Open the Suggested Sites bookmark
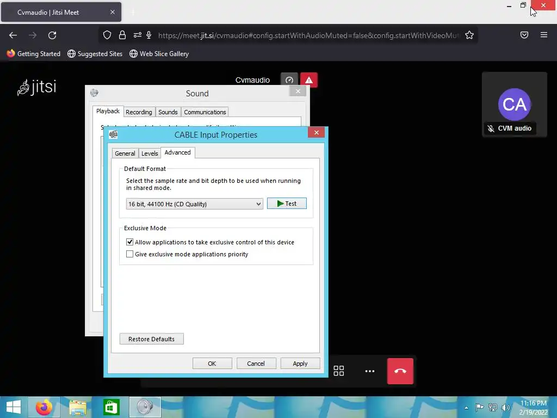Image resolution: width=557 pixels, height=418 pixels. click(95, 54)
